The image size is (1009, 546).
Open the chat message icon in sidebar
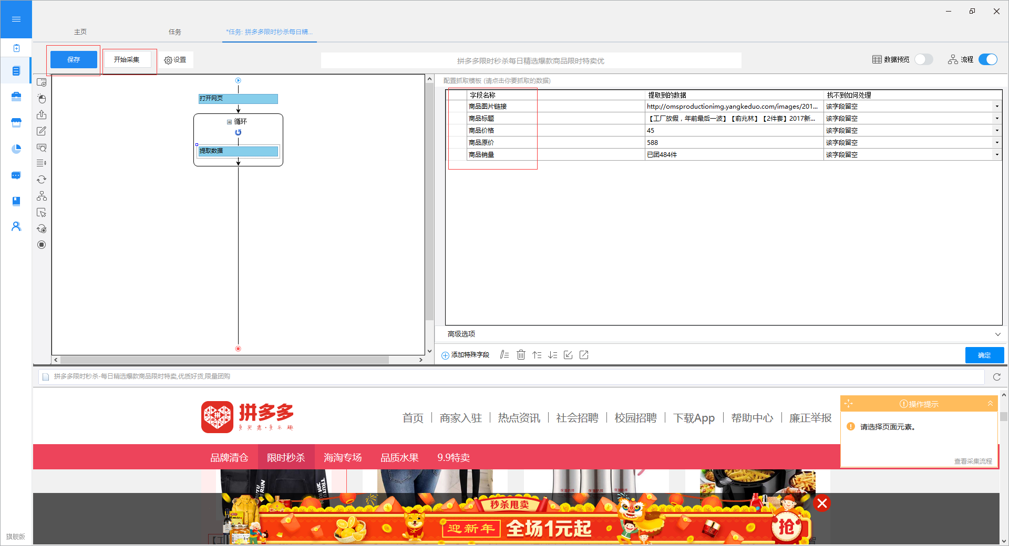pyautogui.click(x=16, y=175)
